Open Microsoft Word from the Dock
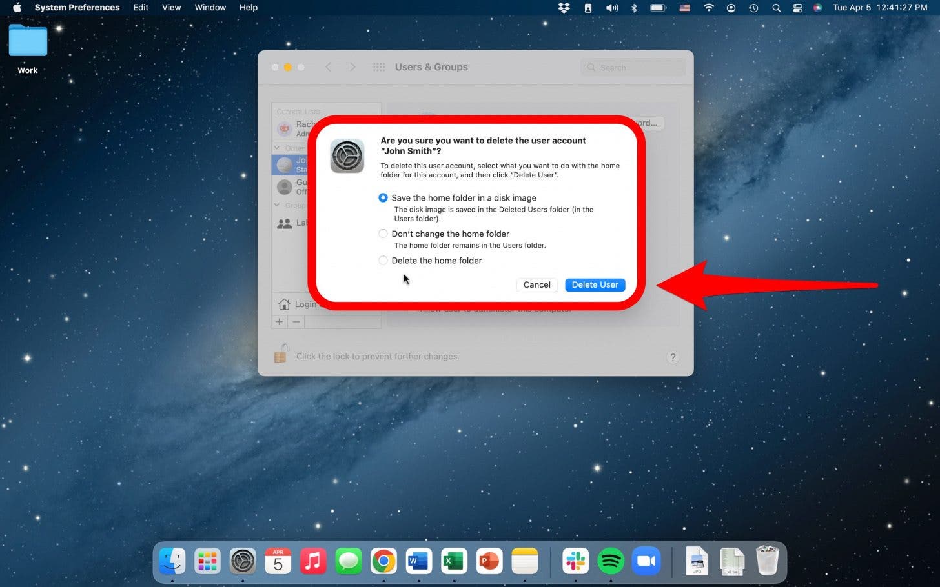Image resolution: width=940 pixels, height=587 pixels. (418, 561)
